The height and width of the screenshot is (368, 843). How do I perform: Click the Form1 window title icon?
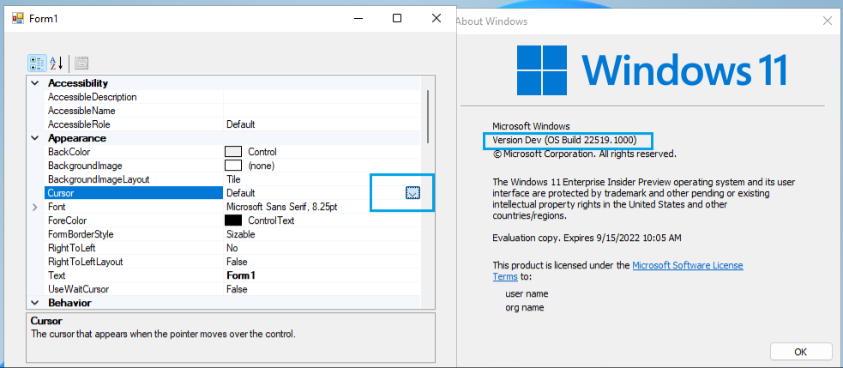18,19
